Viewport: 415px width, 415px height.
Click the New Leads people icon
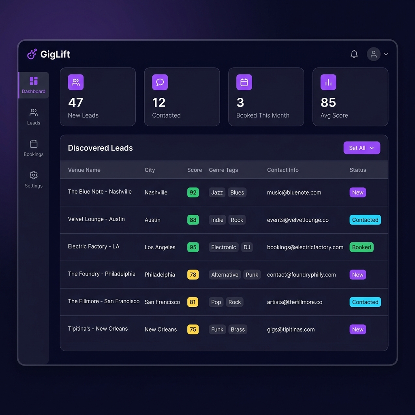(75, 82)
